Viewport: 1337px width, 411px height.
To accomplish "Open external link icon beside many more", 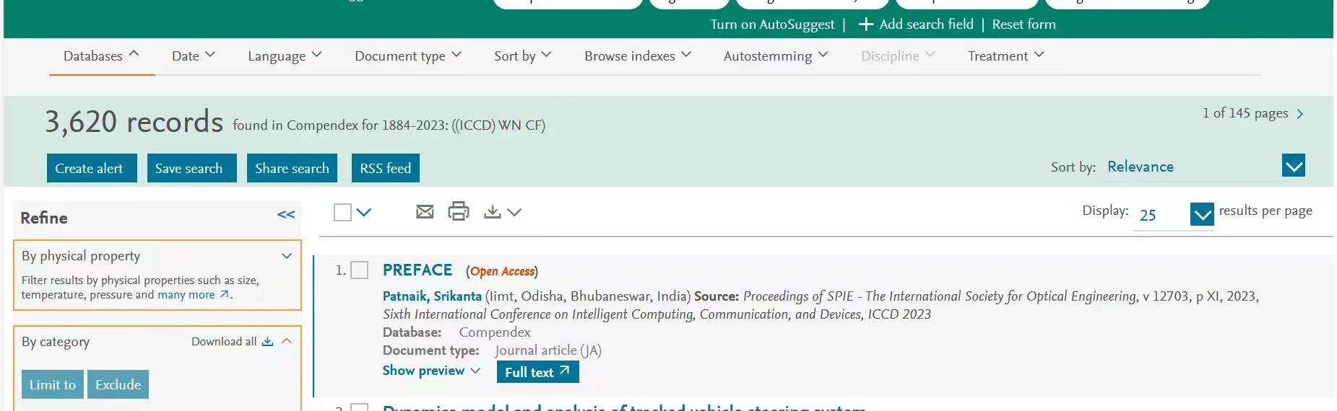I will click(x=225, y=295).
